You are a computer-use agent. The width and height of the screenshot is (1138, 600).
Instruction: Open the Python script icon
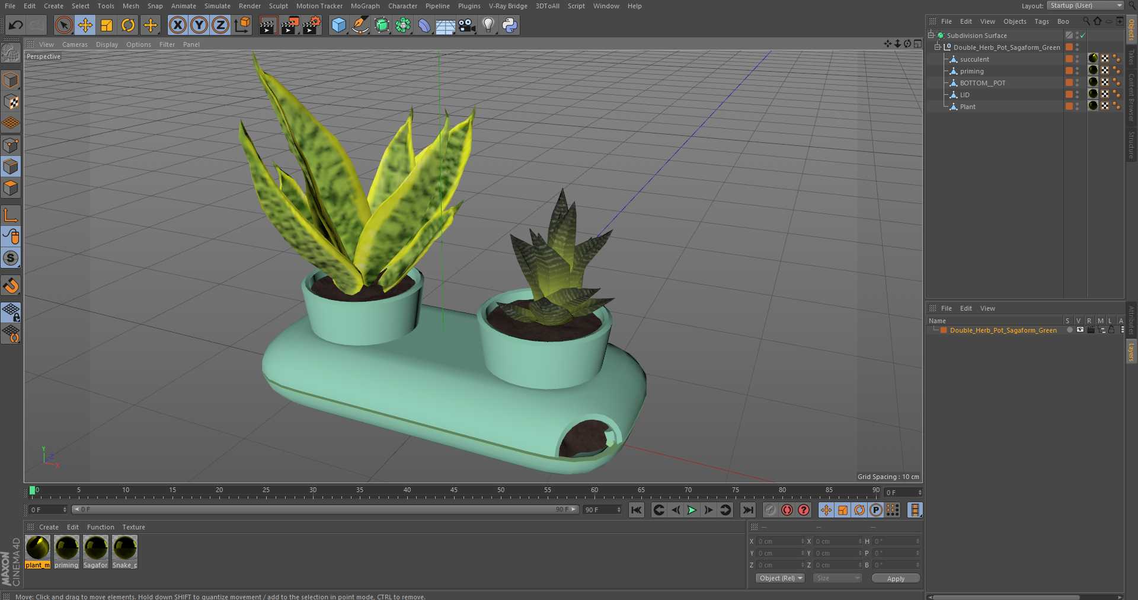[510, 25]
